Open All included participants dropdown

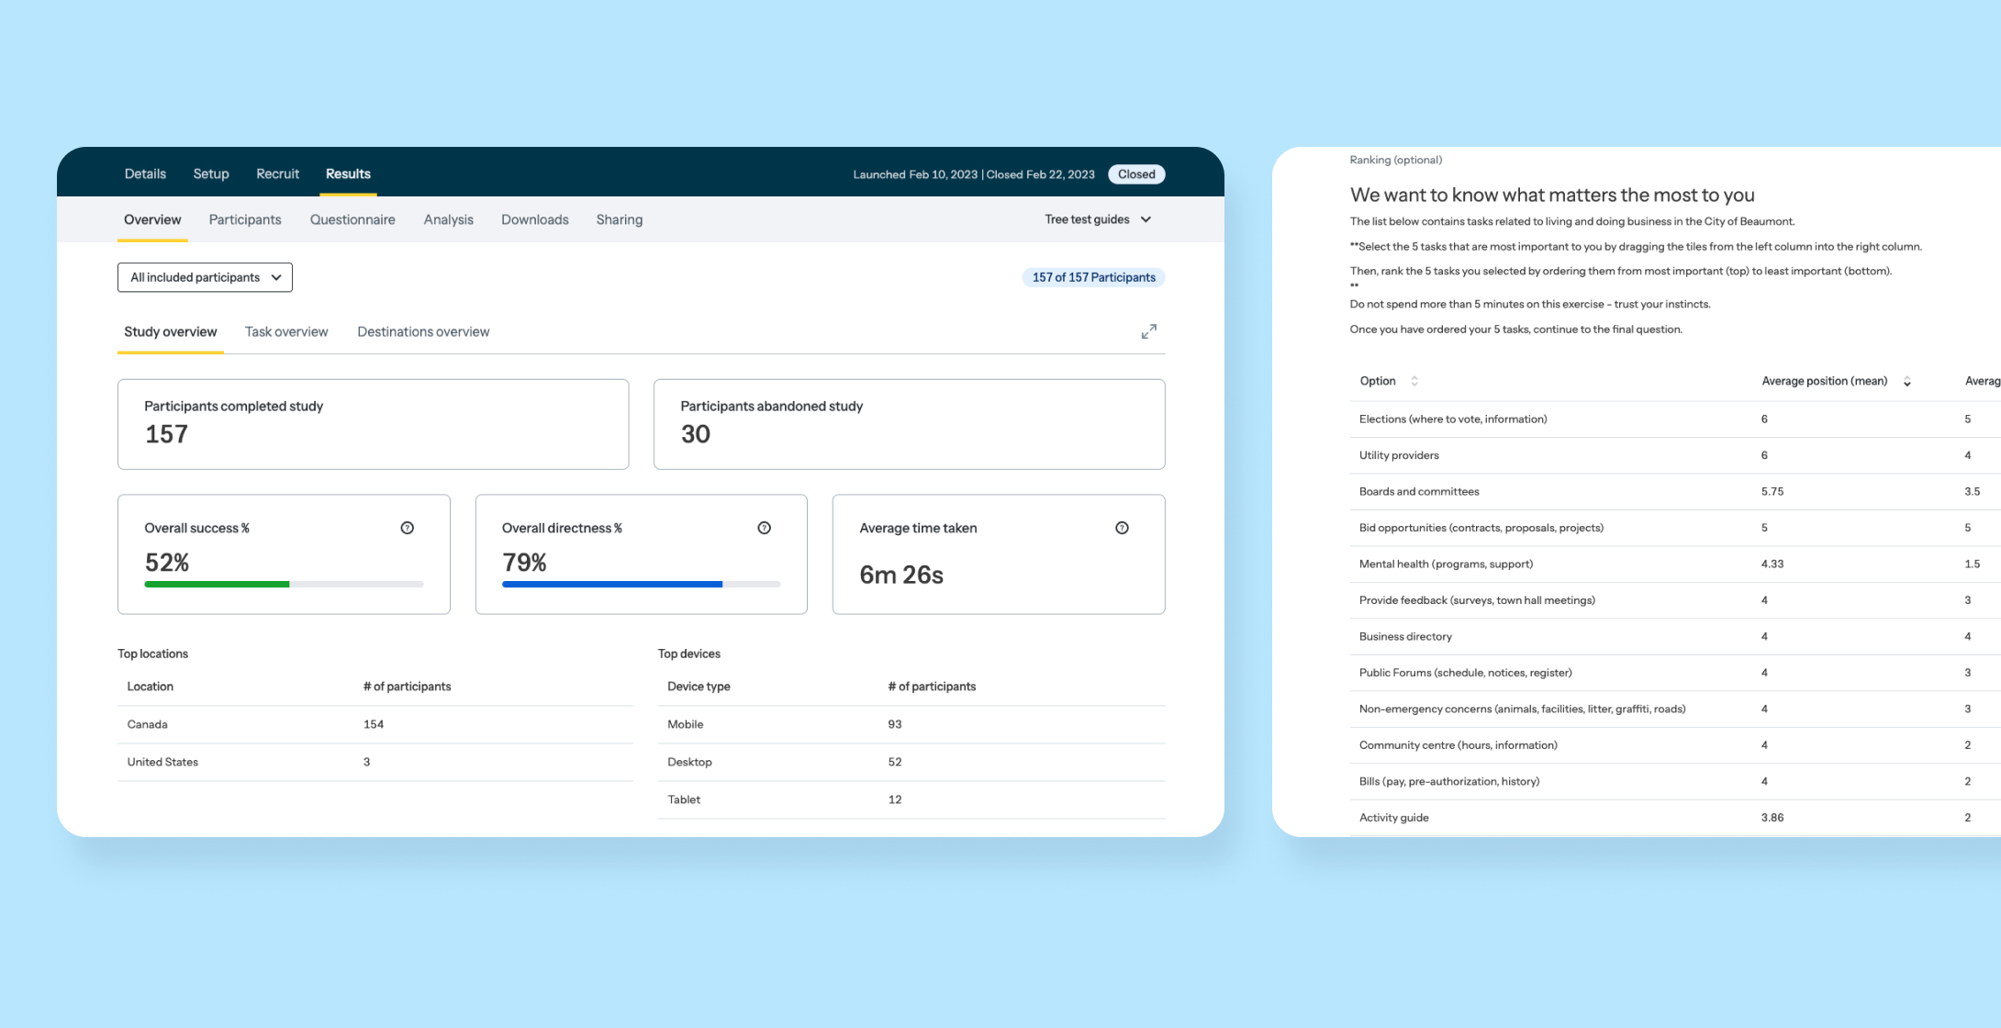click(x=205, y=277)
